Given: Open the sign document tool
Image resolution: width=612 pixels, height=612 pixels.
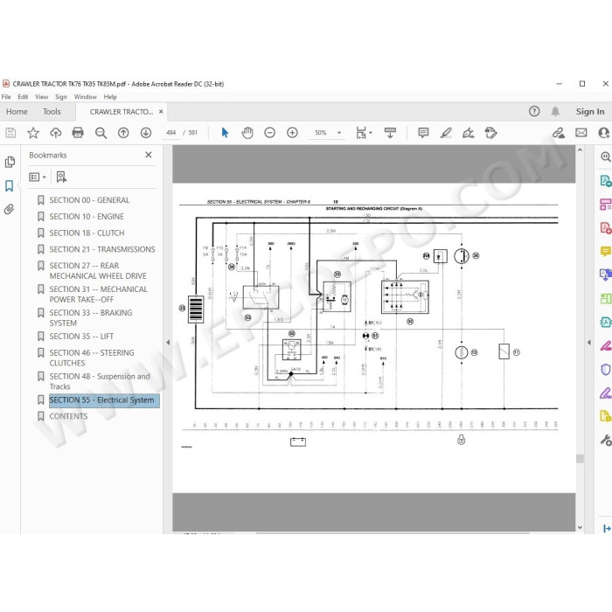Looking at the screenshot, I should pyautogui.click(x=468, y=133).
